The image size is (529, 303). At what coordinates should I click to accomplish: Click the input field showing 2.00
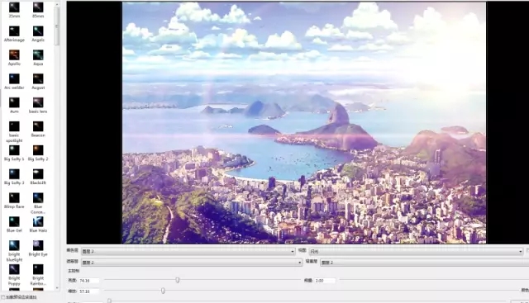(325, 281)
